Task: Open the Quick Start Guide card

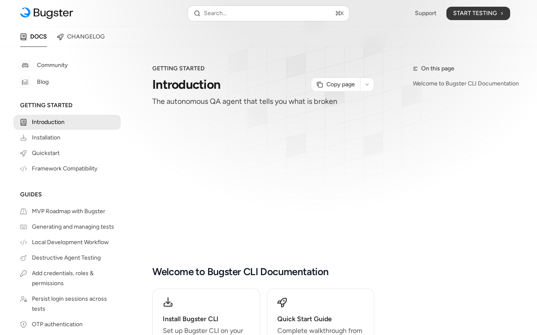Action: [321, 312]
